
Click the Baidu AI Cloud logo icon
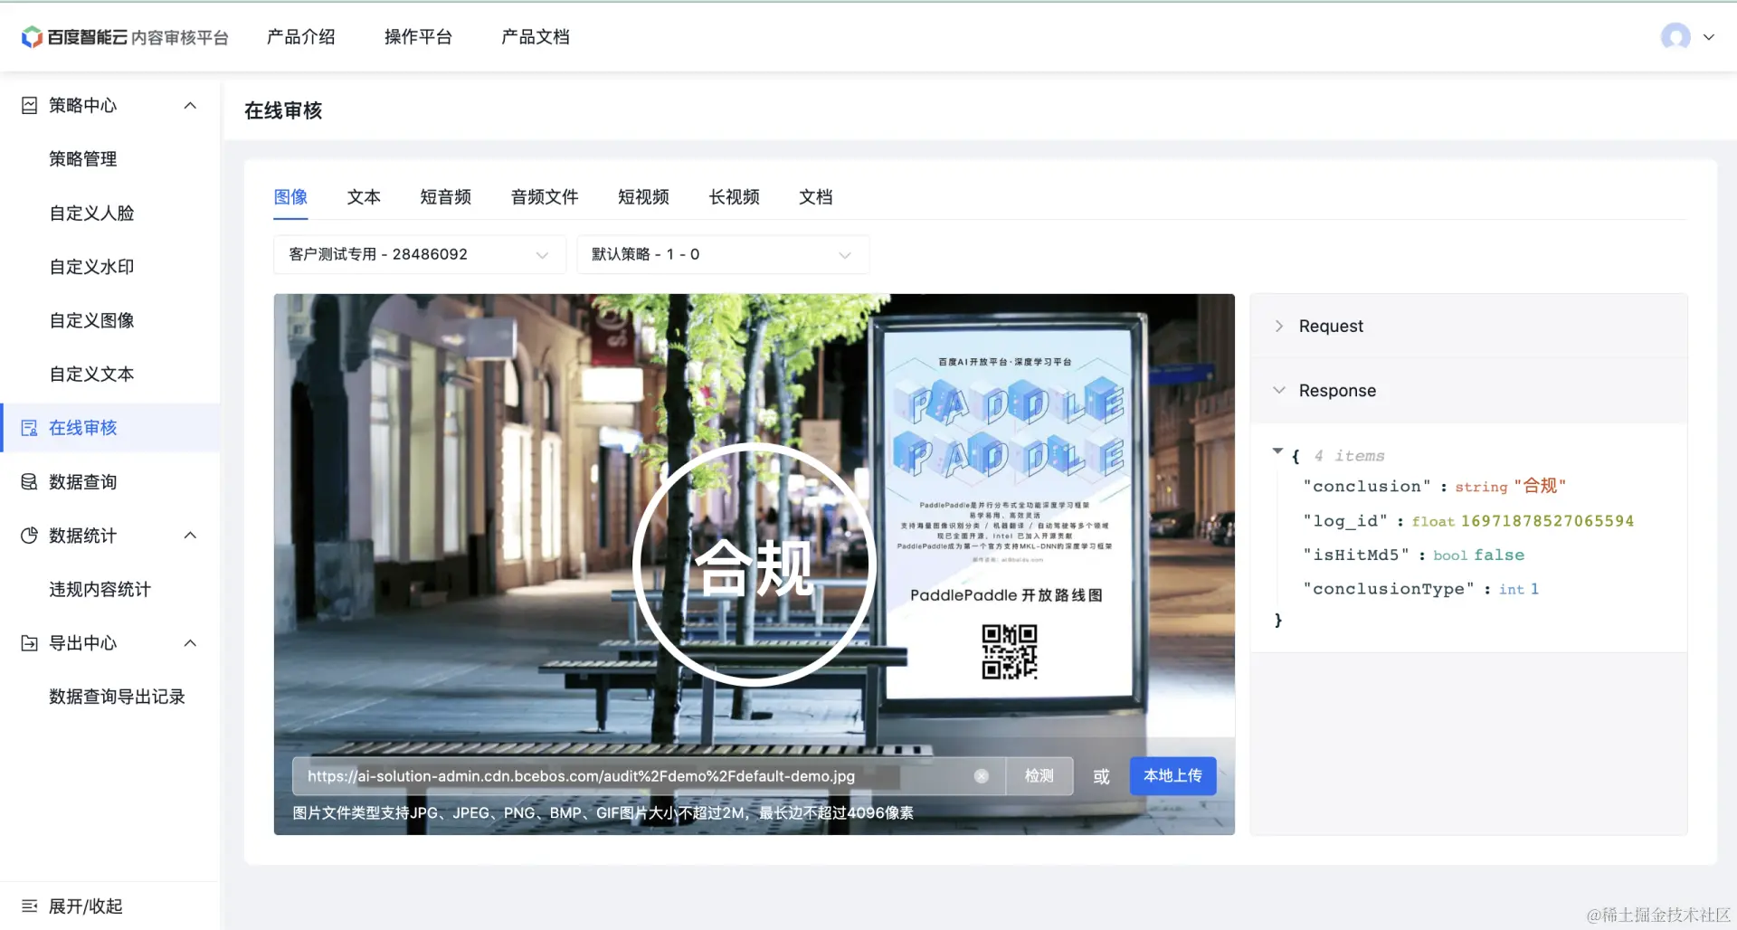point(32,37)
